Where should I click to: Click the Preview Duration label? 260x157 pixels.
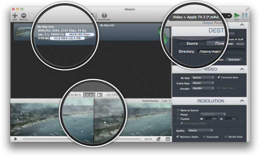coord(150,101)
